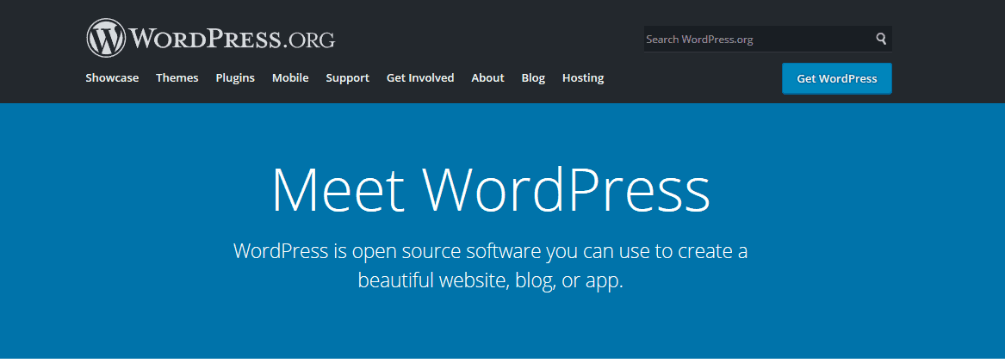The image size is (1005, 363).
Task: Open the Themes menu item
Action: [x=177, y=78]
